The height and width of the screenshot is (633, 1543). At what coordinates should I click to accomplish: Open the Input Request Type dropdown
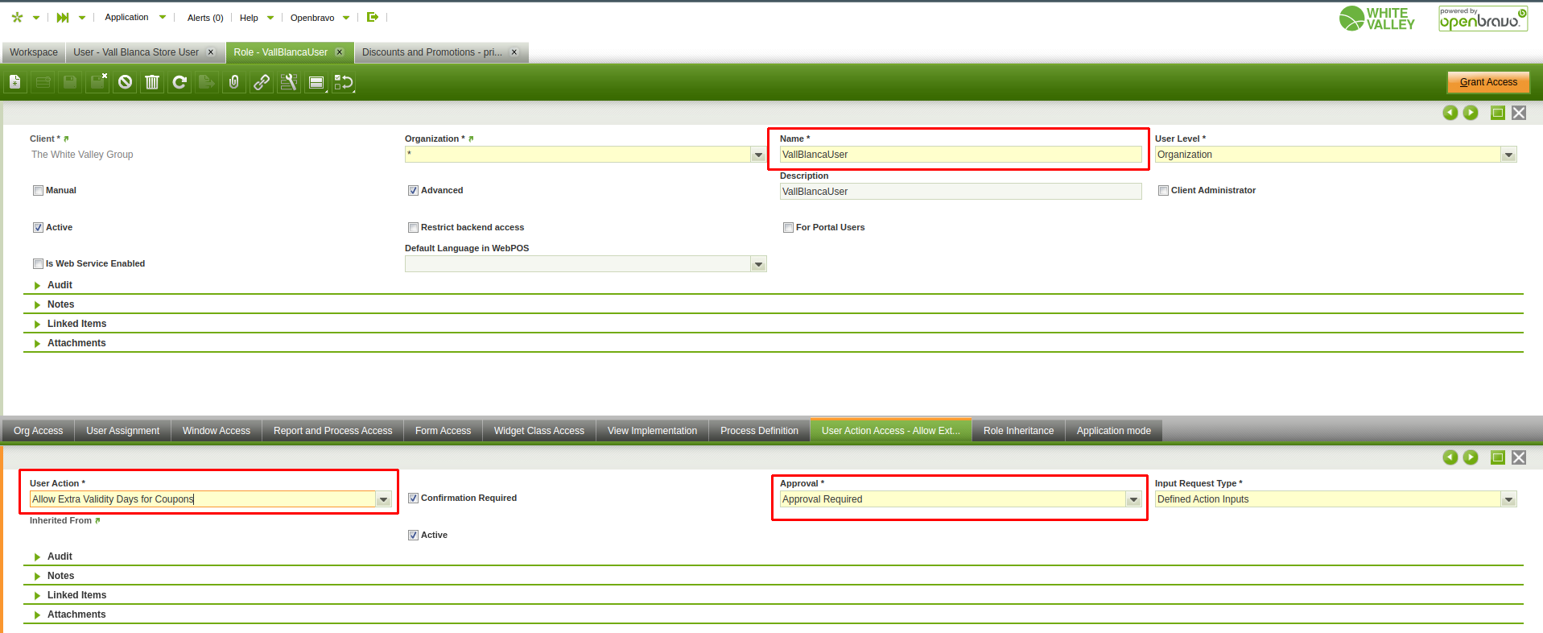(1508, 499)
